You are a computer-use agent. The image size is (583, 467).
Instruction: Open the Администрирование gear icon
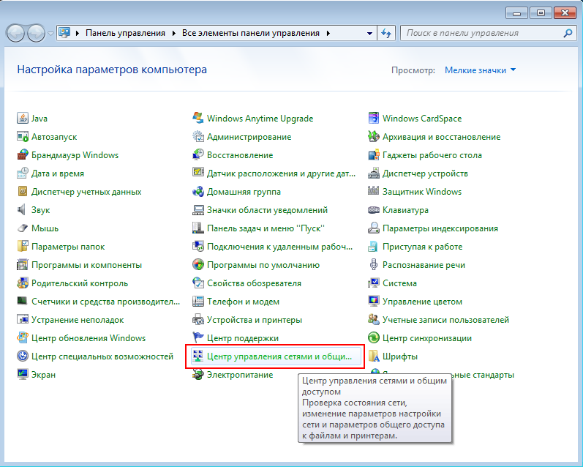[198, 137]
